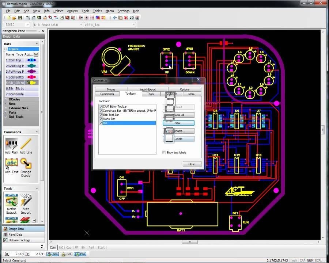Expand the DCodes tree node

click(x=5, y=99)
